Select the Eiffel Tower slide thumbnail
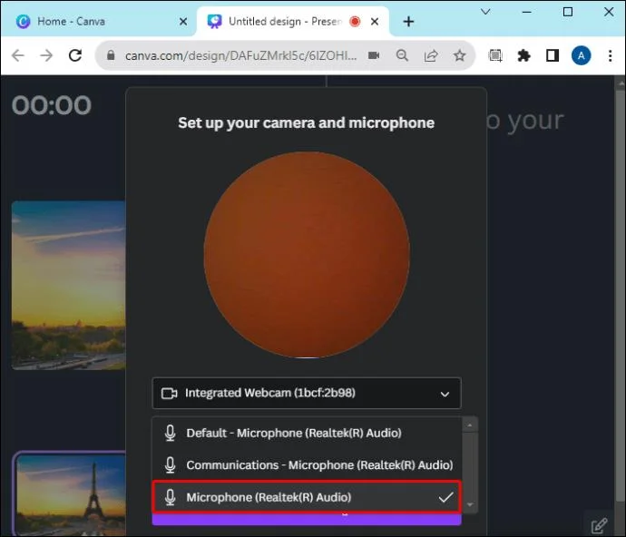The height and width of the screenshot is (537, 626). [x=71, y=494]
